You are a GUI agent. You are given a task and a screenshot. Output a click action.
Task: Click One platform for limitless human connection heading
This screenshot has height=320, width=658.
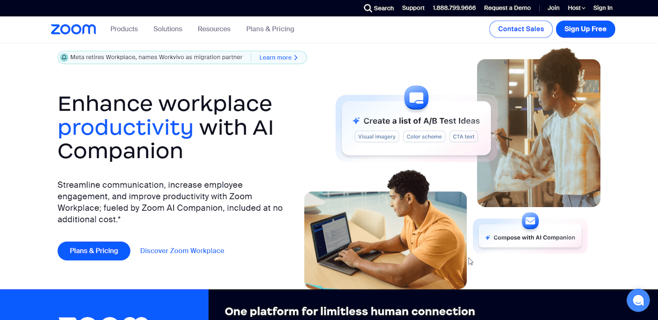(x=350, y=312)
